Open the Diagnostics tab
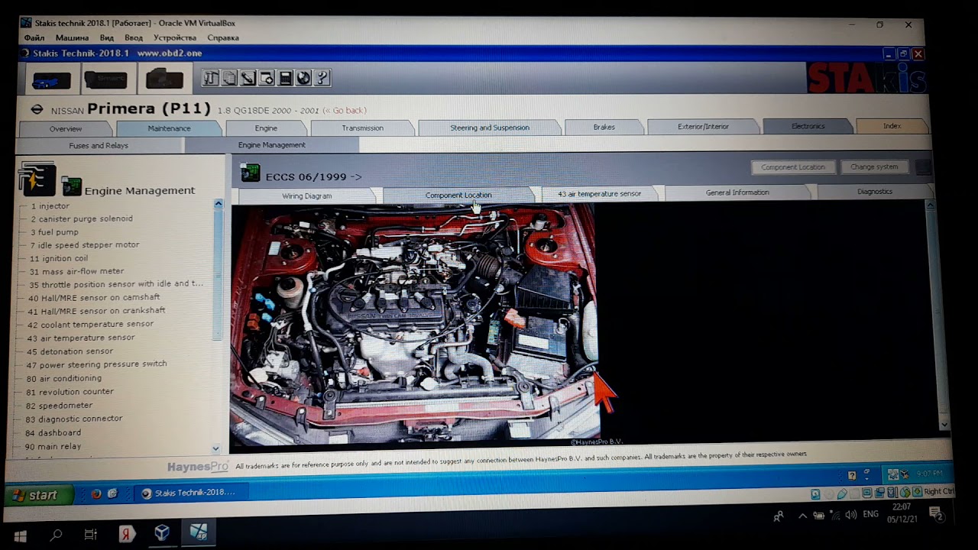 (x=875, y=192)
